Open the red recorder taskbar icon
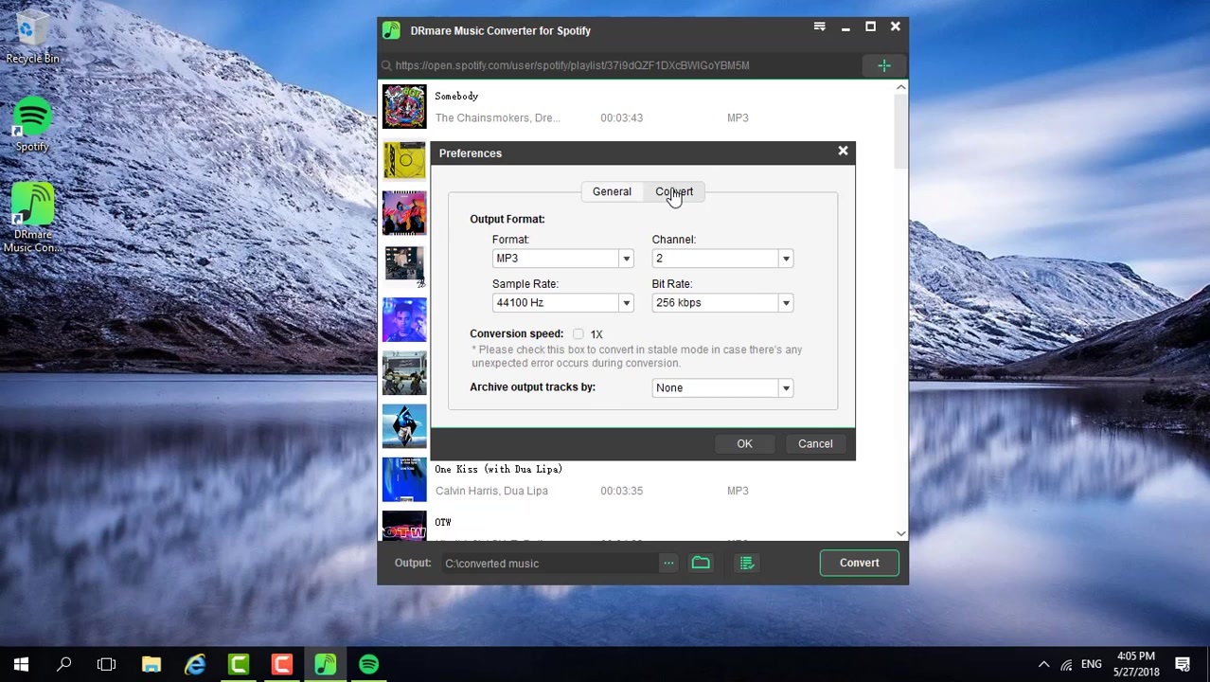Image resolution: width=1210 pixels, height=682 pixels. coord(282,664)
